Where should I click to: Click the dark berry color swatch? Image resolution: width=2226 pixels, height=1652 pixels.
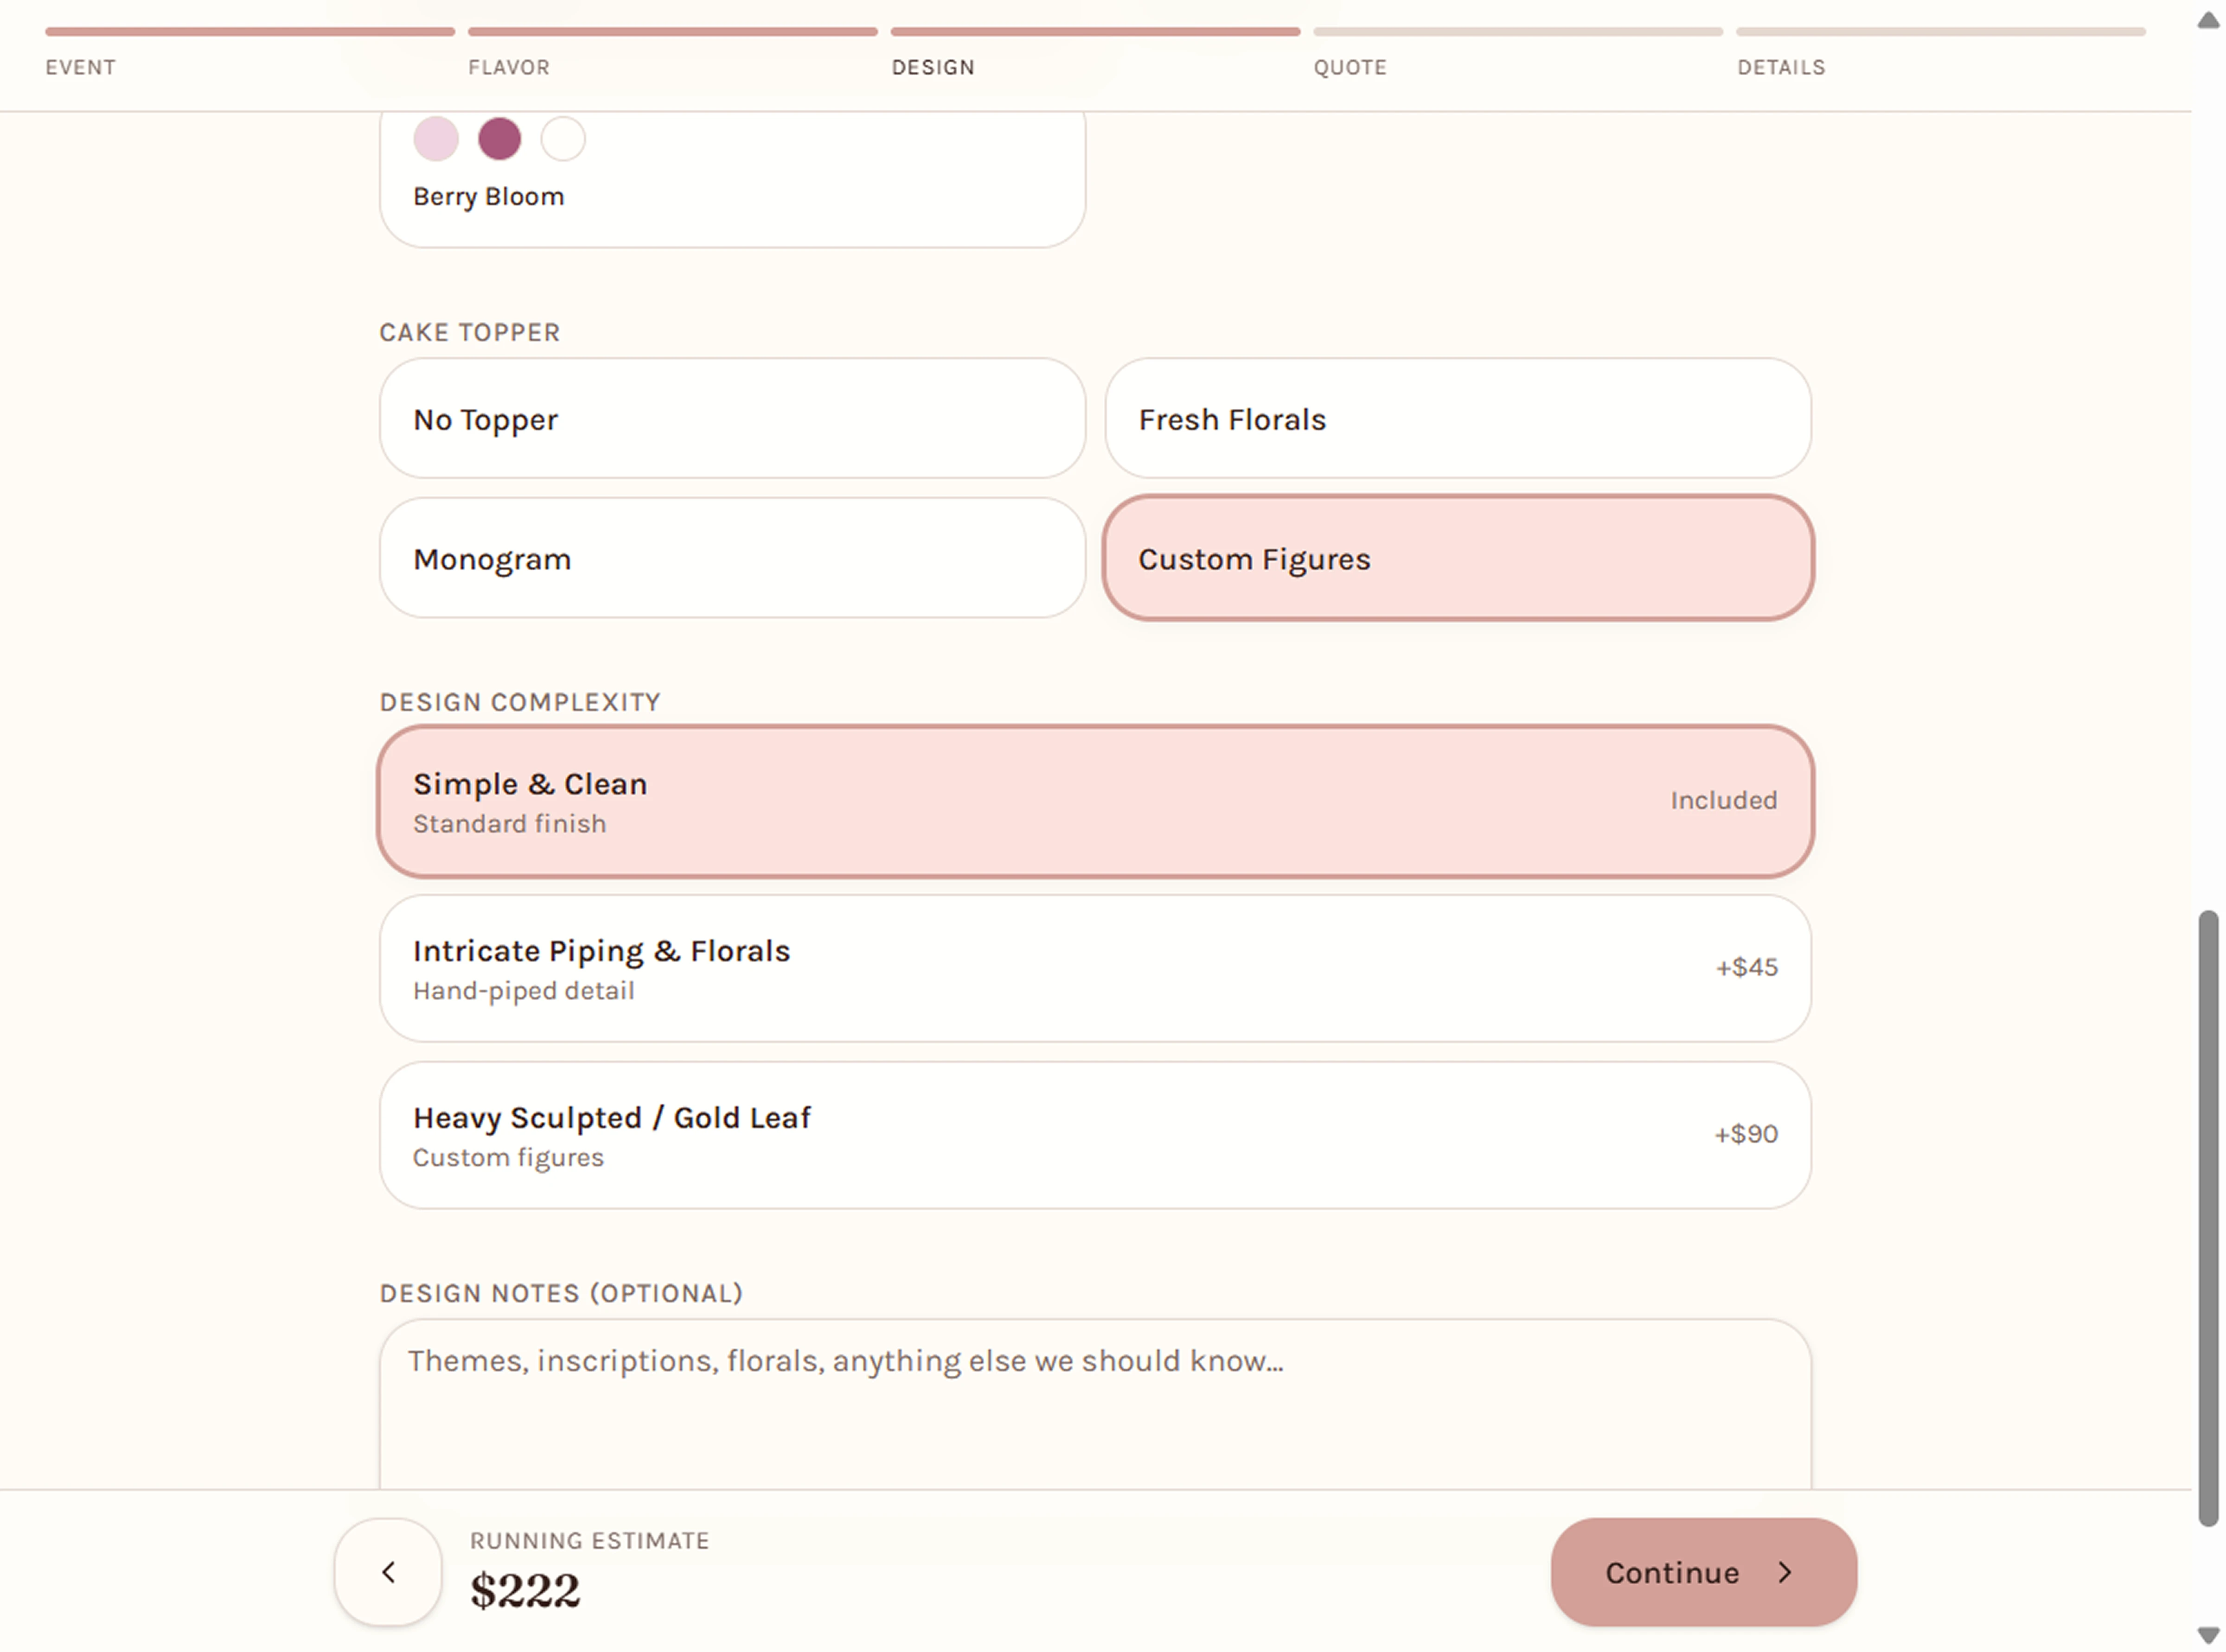(499, 138)
